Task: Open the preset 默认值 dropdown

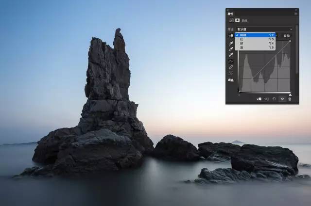Action: click(264, 29)
